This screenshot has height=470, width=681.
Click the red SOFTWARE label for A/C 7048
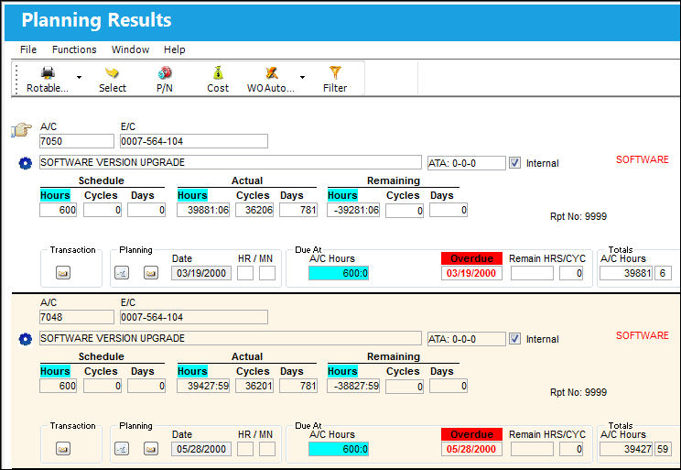tap(642, 335)
